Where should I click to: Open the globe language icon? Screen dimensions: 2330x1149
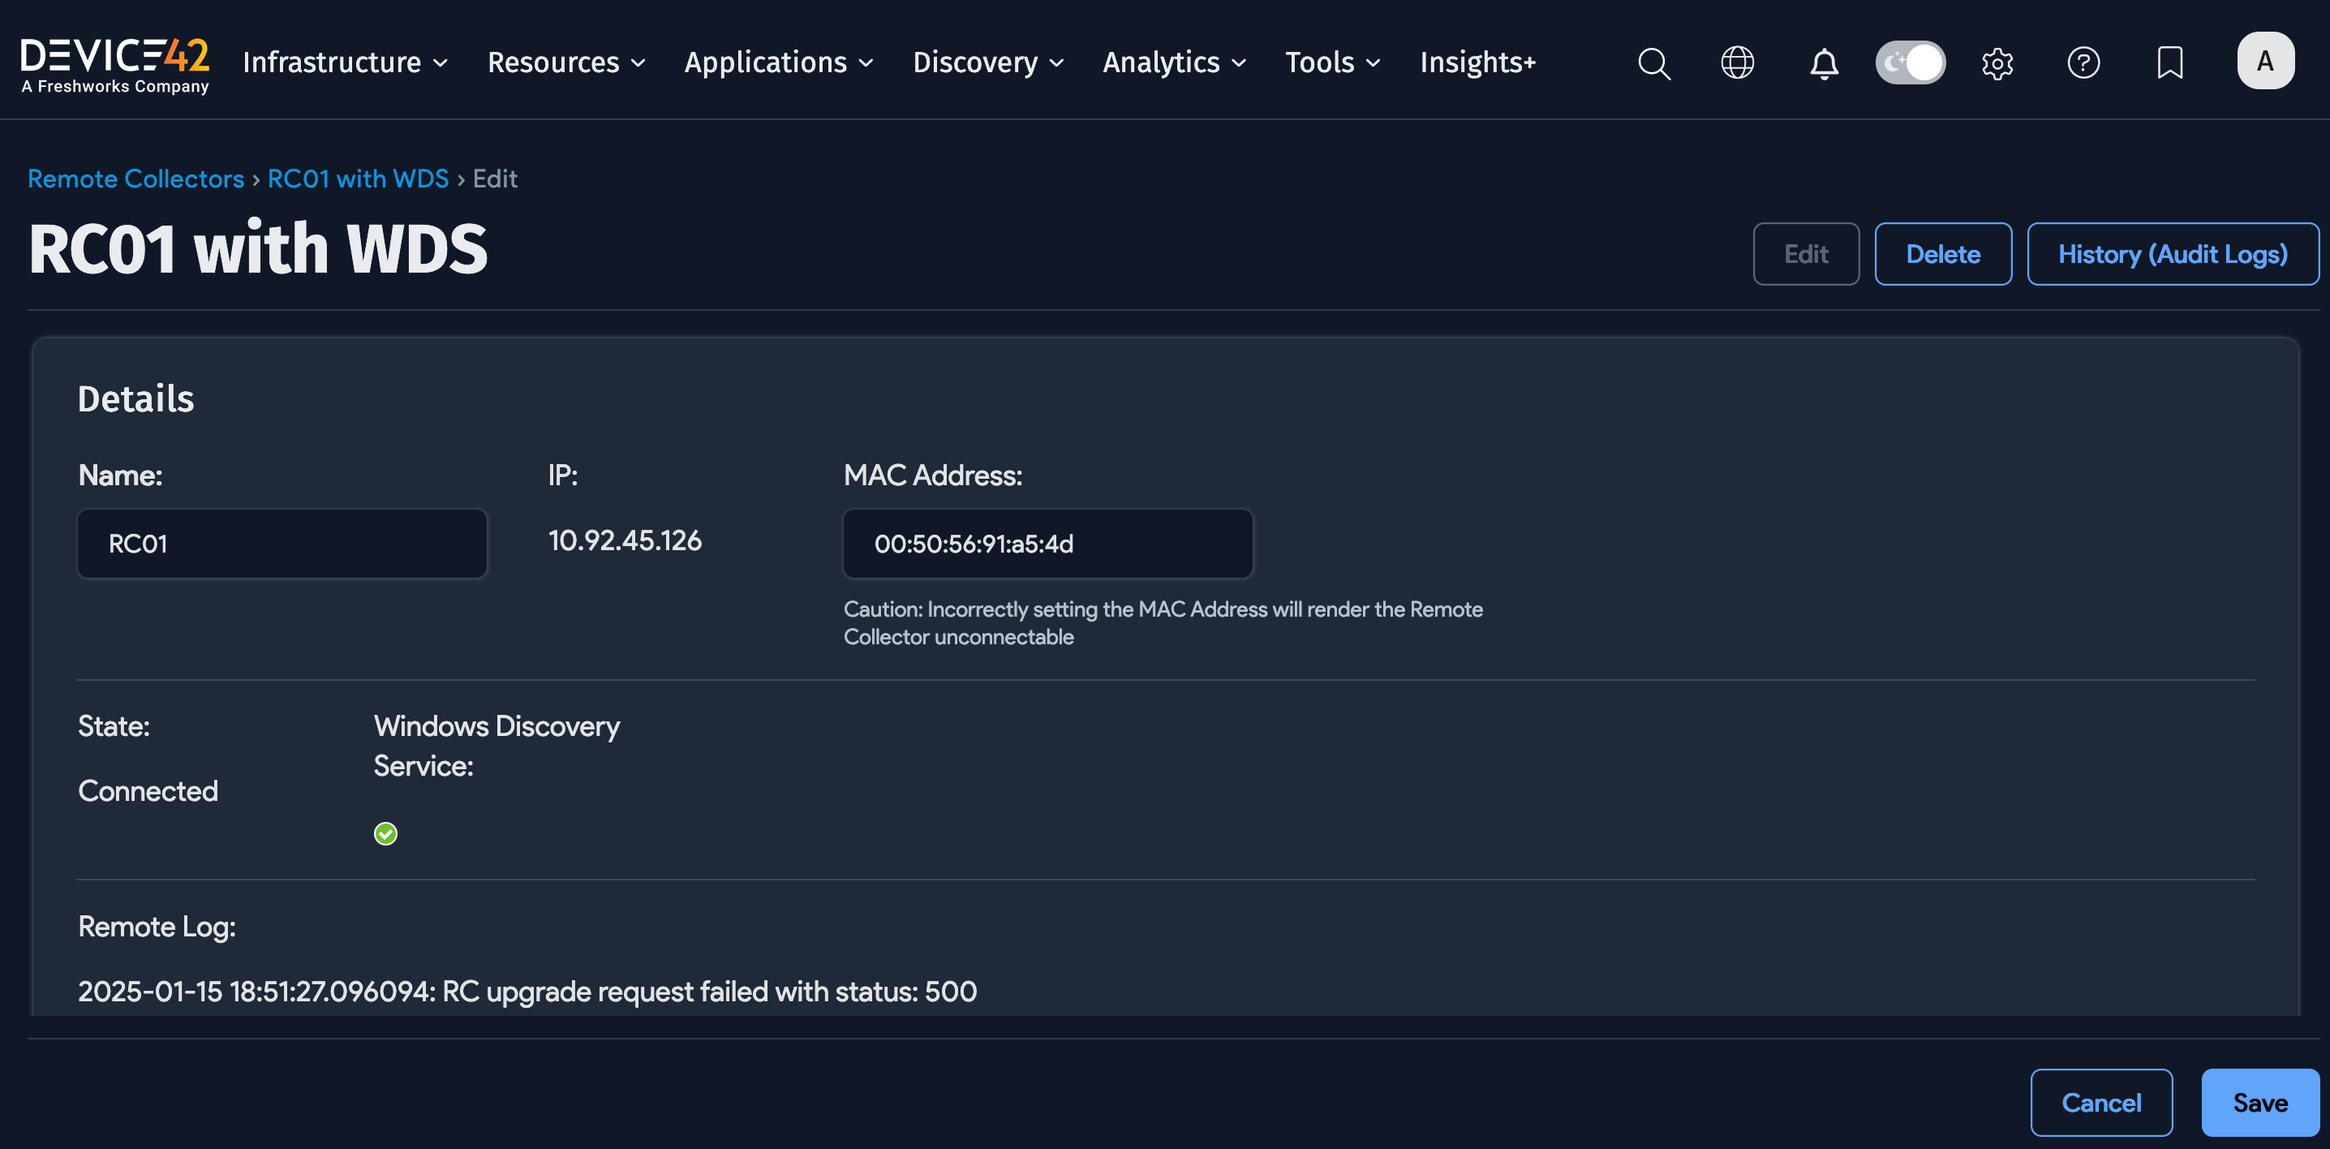pyautogui.click(x=1737, y=62)
